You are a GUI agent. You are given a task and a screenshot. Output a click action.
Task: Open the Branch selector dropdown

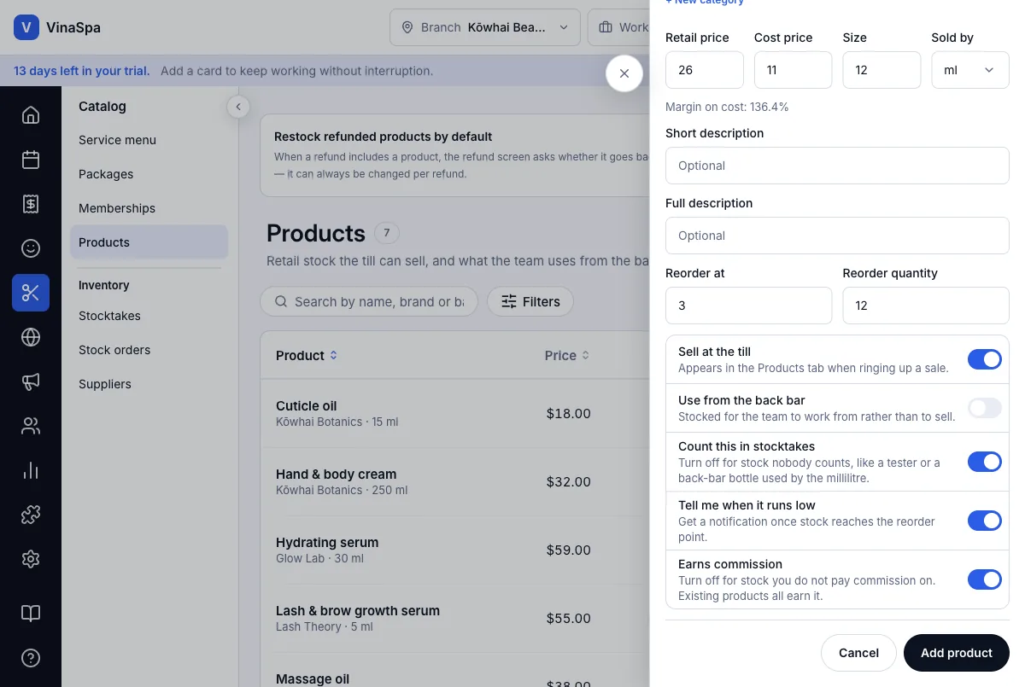click(485, 27)
